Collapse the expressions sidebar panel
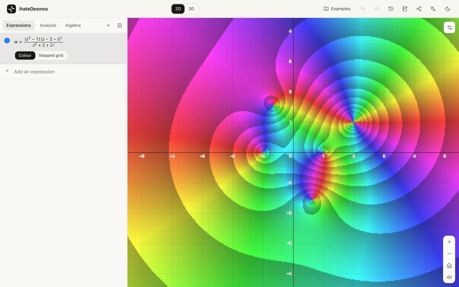The height and width of the screenshot is (287, 459). coord(120,26)
